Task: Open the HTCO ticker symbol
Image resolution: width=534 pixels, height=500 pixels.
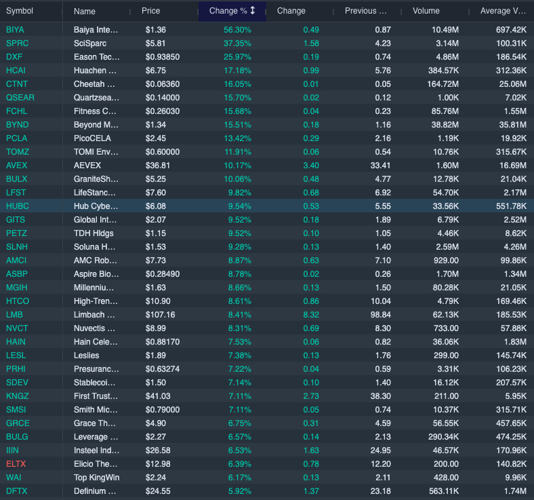Action: point(18,301)
